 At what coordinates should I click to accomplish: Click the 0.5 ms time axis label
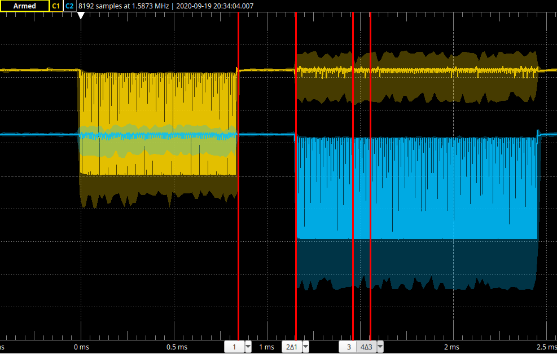pos(179,347)
